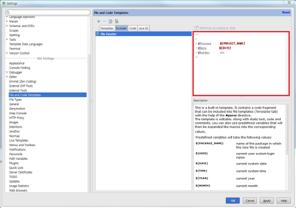Image resolution: width=296 pixels, height=208 pixels.
Task: Expand the Maven tree node
Action: point(7,21)
